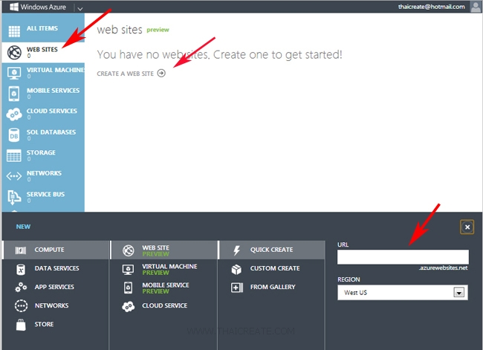This screenshot has width=483, height=350.
Task: Select the STORE shopping bag icon
Action: [x=21, y=325]
